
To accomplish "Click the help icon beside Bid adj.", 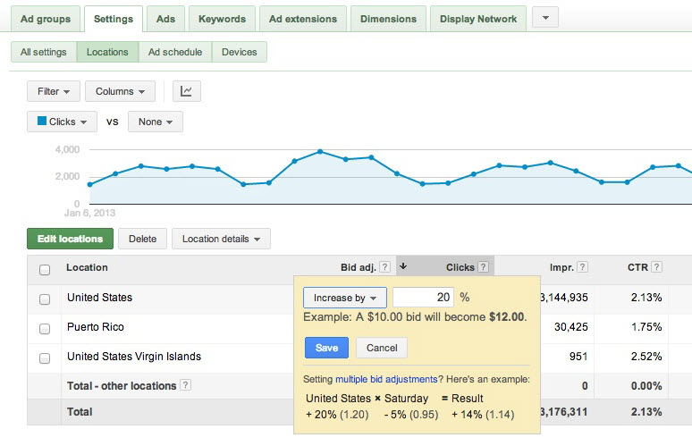I will click(384, 267).
